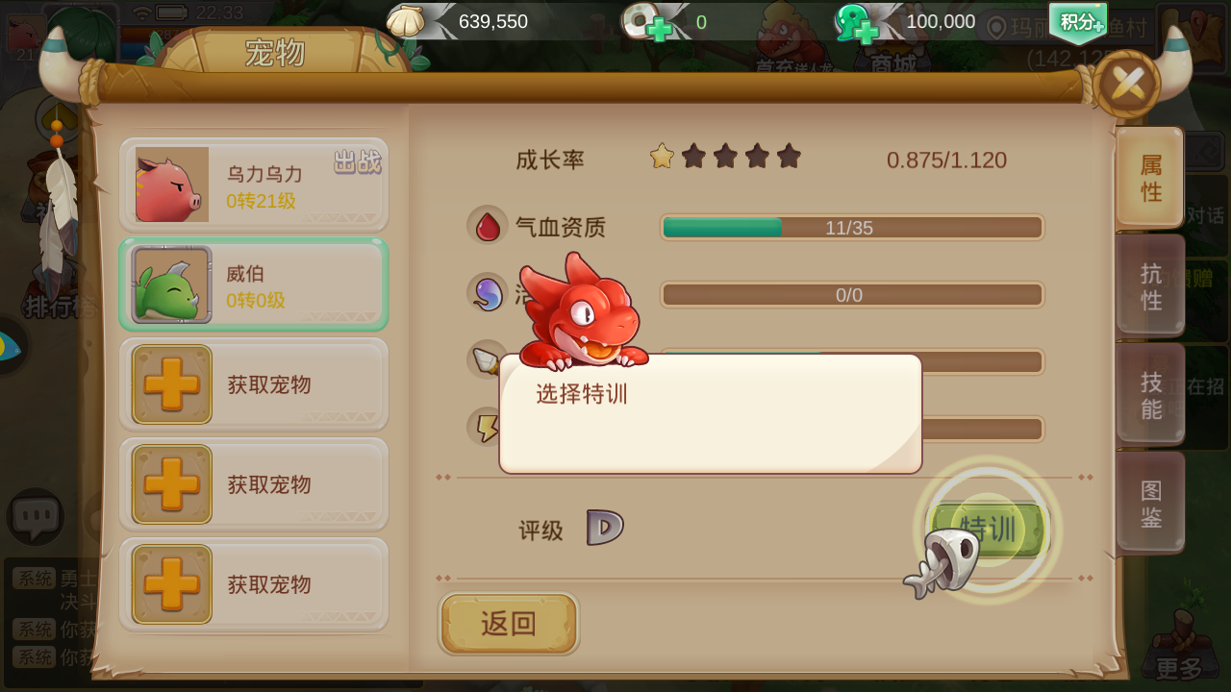The width and height of the screenshot is (1231, 692).
Task: Open the 技能 tab
Action: [x=1150, y=395]
